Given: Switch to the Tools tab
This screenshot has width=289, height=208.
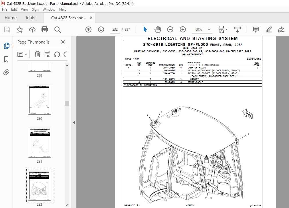Looking at the screenshot, I should (30, 18).
